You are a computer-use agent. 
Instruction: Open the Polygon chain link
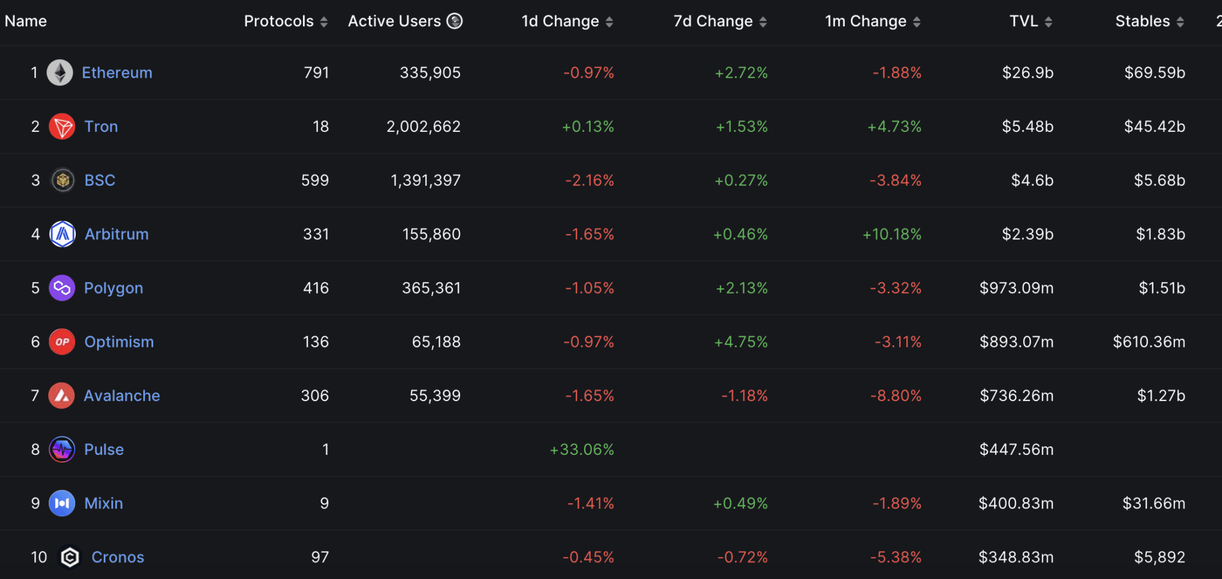(113, 288)
